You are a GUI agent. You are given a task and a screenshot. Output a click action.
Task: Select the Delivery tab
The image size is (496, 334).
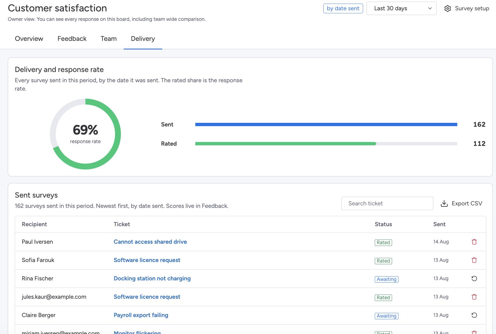(143, 39)
